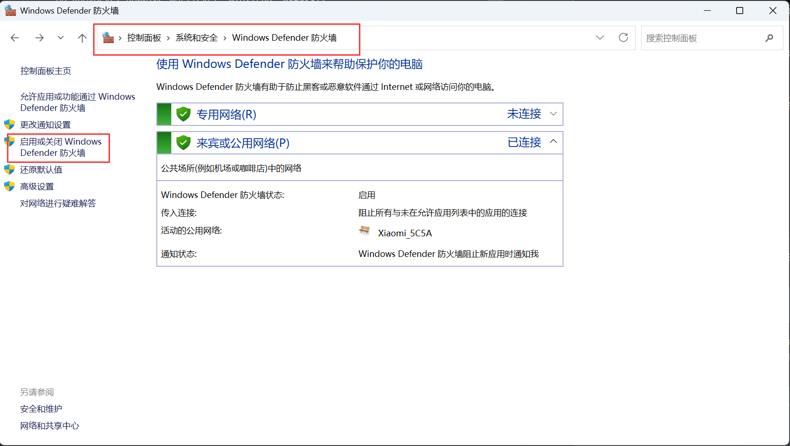Open 高级设置 link
This screenshot has height=446, width=790.
click(37, 187)
